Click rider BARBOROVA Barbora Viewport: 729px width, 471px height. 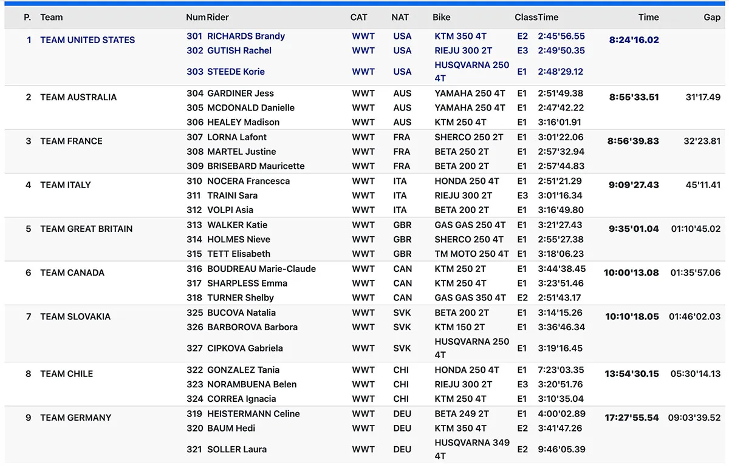[x=252, y=327]
